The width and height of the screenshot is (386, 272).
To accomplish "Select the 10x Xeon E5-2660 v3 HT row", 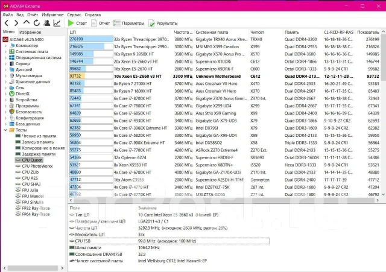I will (x=224, y=77).
